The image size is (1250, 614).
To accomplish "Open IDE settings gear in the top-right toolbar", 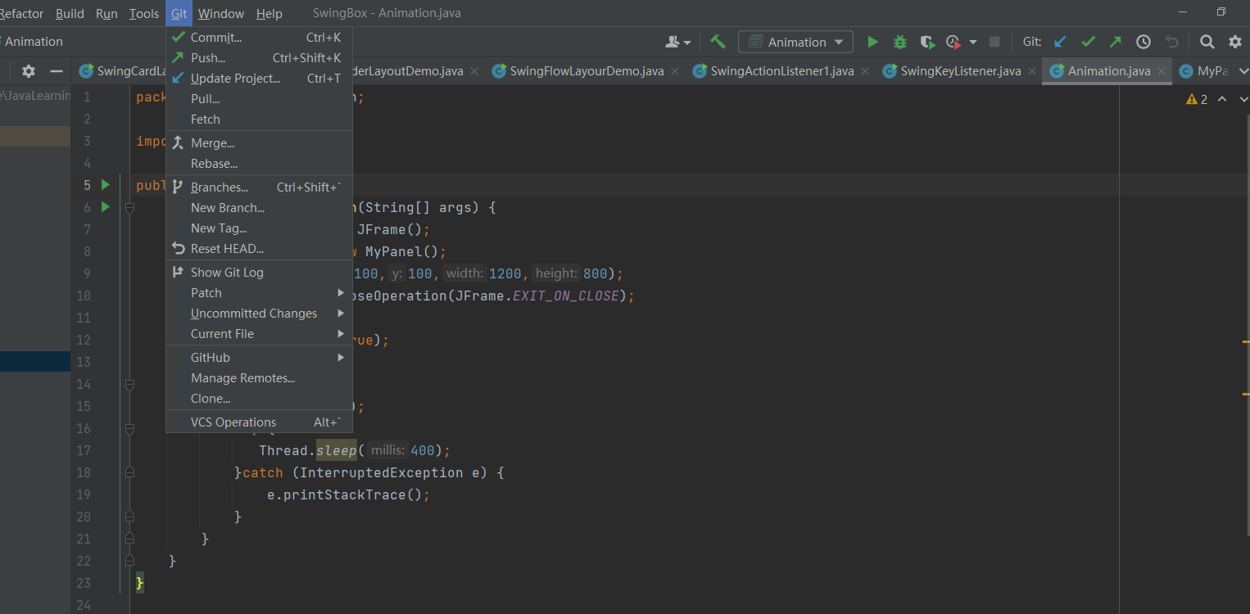I will [1235, 42].
